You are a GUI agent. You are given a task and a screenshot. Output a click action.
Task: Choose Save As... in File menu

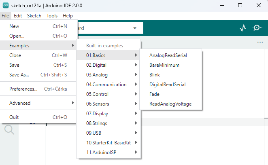pyautogui.click(x=38, y=75)
